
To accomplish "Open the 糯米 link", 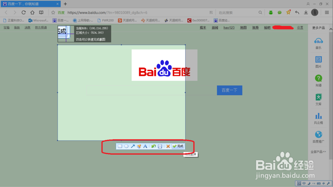I will coord(203,28).
